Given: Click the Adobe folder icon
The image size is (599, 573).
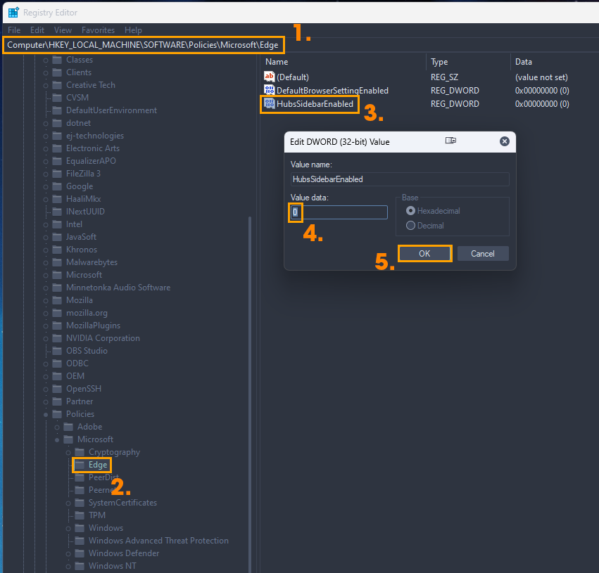Looking at the screenshot, I should (x=68, y=427).
